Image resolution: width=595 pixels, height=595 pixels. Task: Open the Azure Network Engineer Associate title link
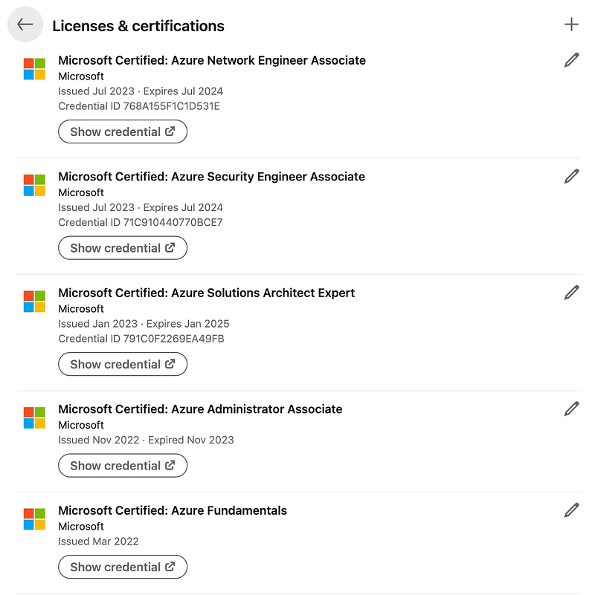coord(212,60)
